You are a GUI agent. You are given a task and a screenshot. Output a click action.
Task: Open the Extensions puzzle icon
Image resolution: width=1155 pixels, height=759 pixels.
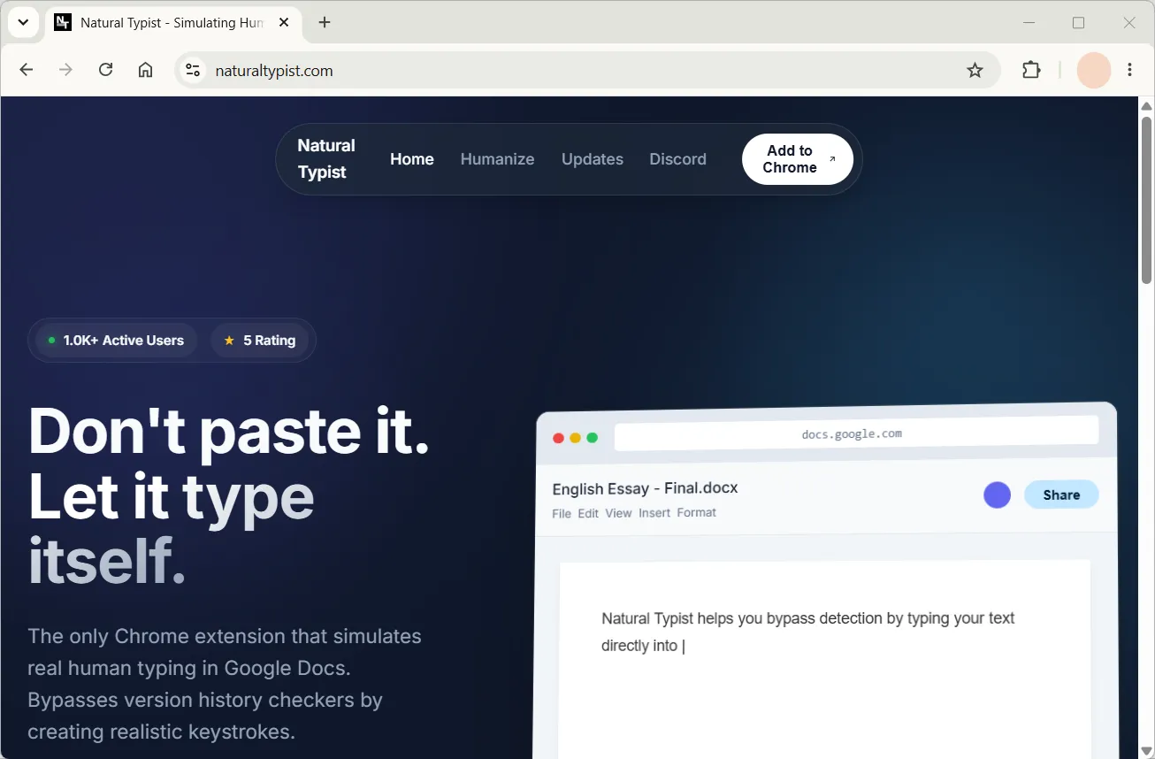1031,70
